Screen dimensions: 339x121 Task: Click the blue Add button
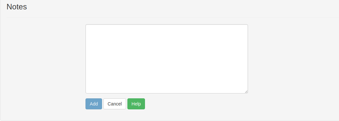[x=94, y=104]
